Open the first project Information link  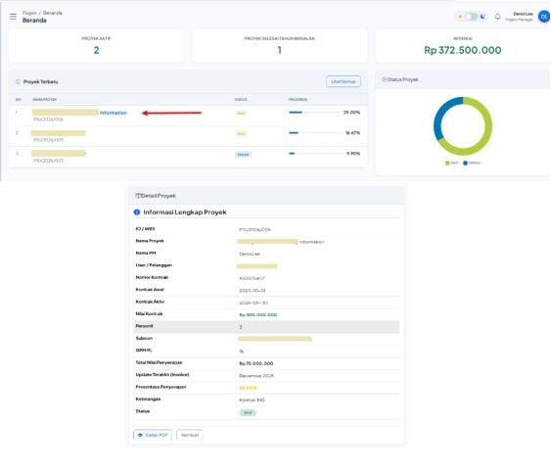[x=114, y=113]
